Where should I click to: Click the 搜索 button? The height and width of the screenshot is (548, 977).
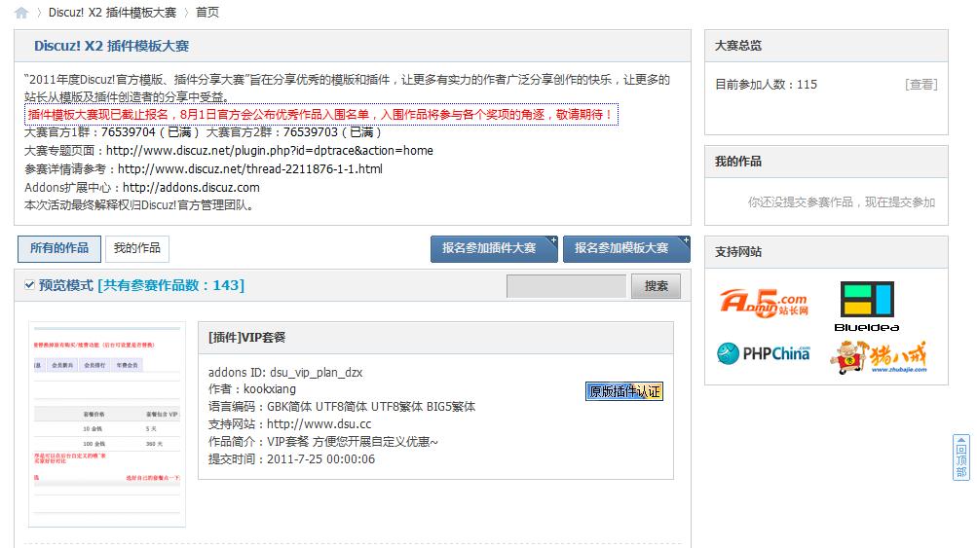[656, 286]
